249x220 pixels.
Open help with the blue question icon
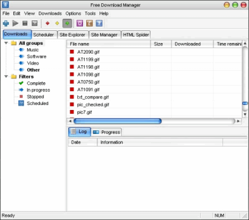coord(99,23)
